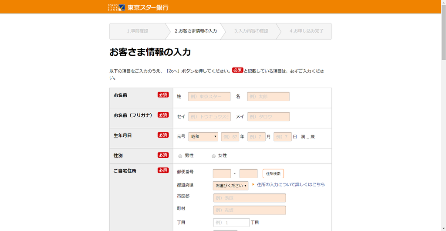Focus the セイ furigana field
The width and height of the screenshot is (446, 231).
point(209,117)
